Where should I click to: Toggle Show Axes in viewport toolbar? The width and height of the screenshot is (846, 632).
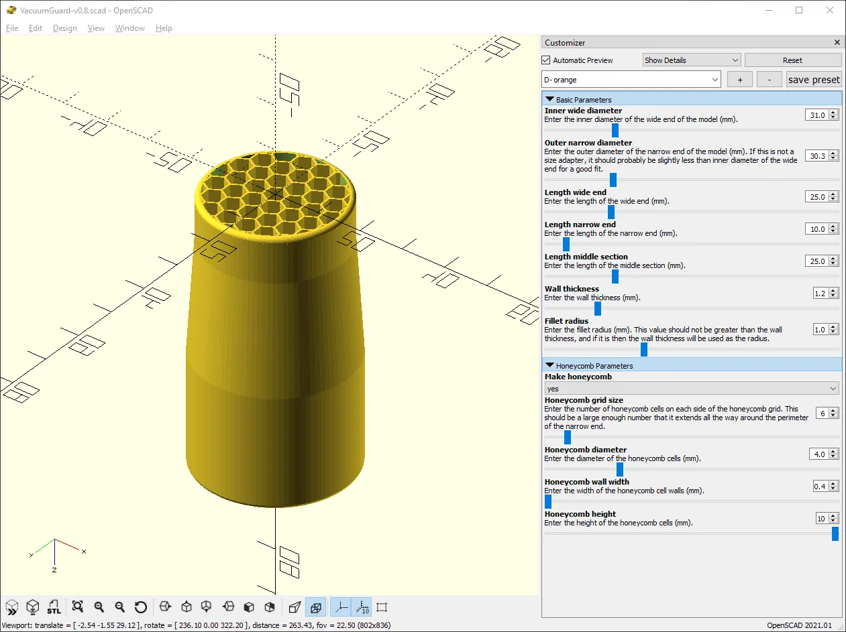coord(341,607)
